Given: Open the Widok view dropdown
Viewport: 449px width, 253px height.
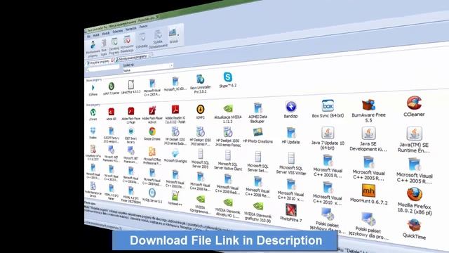Looking at the screenshot, I should (x=174, y=36).
